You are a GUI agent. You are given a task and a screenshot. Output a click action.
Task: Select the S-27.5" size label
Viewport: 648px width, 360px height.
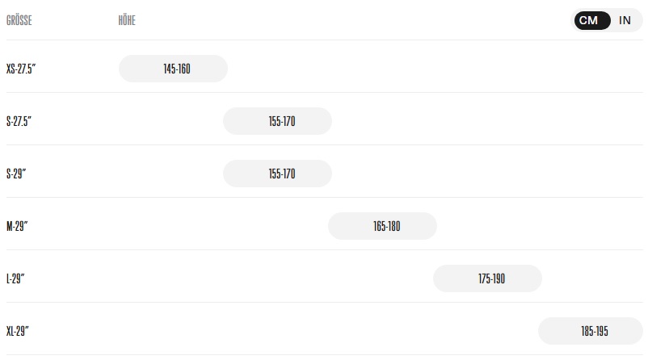20,121
